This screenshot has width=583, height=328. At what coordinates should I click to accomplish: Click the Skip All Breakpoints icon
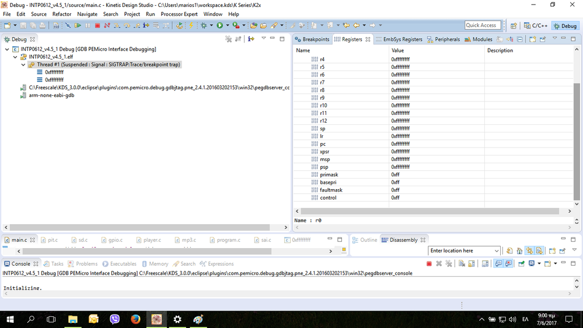[68, 25]
